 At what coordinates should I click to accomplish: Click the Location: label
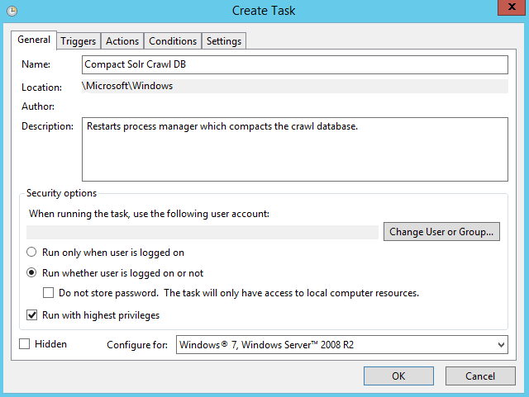[41, 87]
